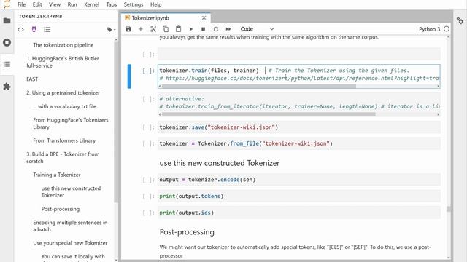
Task: Open the View menu
Action: tap(55, 4)
